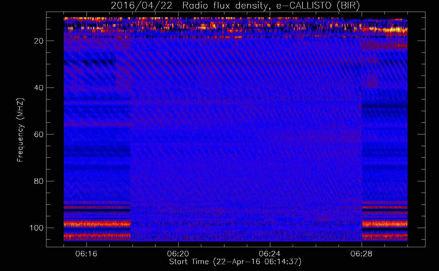Click the 06:28 time tick label
The width and height of the screenshot is (439, 271).
(x=361, y=254)
